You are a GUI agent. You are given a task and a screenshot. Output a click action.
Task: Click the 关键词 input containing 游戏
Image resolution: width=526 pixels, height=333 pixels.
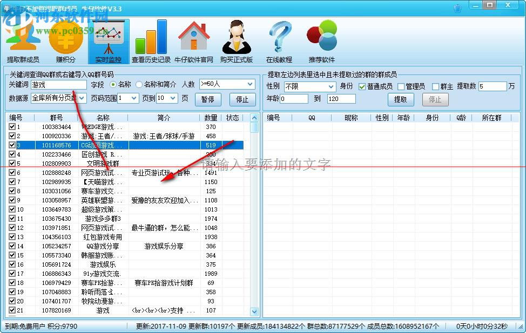(59, 85)
